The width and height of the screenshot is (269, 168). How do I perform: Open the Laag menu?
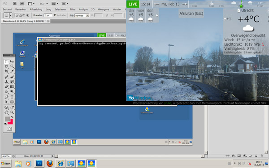pyautogui.click(x=48, y=9)
